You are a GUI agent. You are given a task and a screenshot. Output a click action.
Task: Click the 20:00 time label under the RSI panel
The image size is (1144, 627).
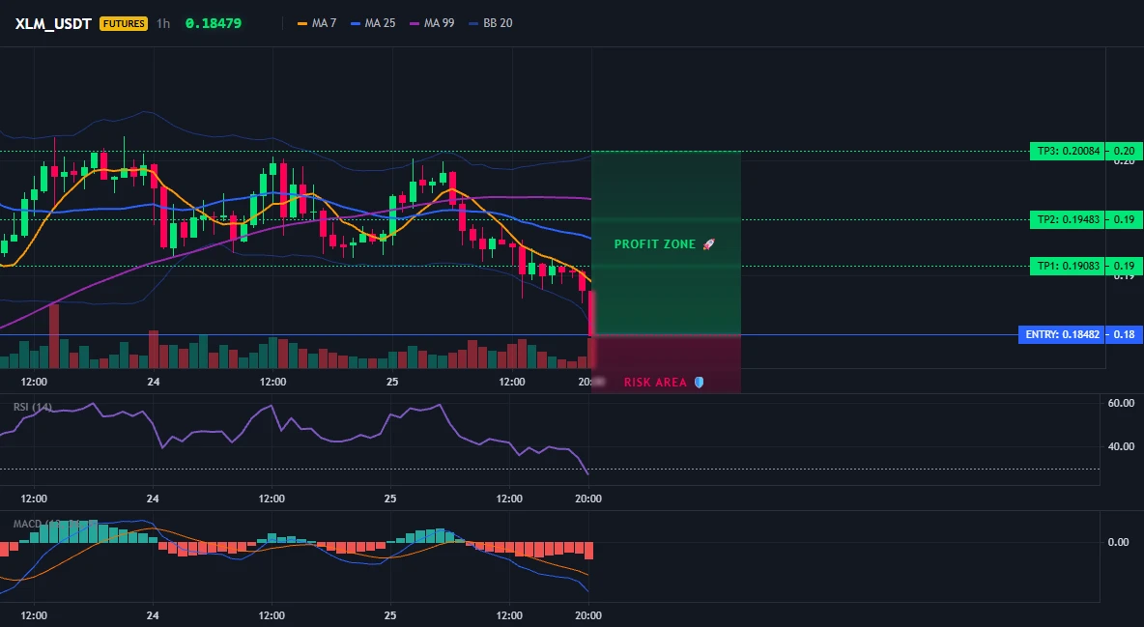(x=588, y=499)
